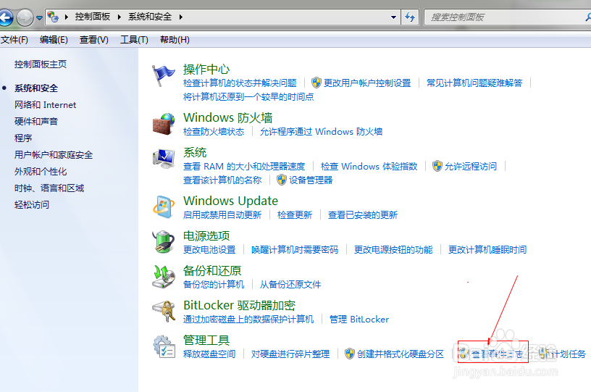Open 硬件和声音 category in sidebar
The image size is (591, 392).
(x=36, y=122)
